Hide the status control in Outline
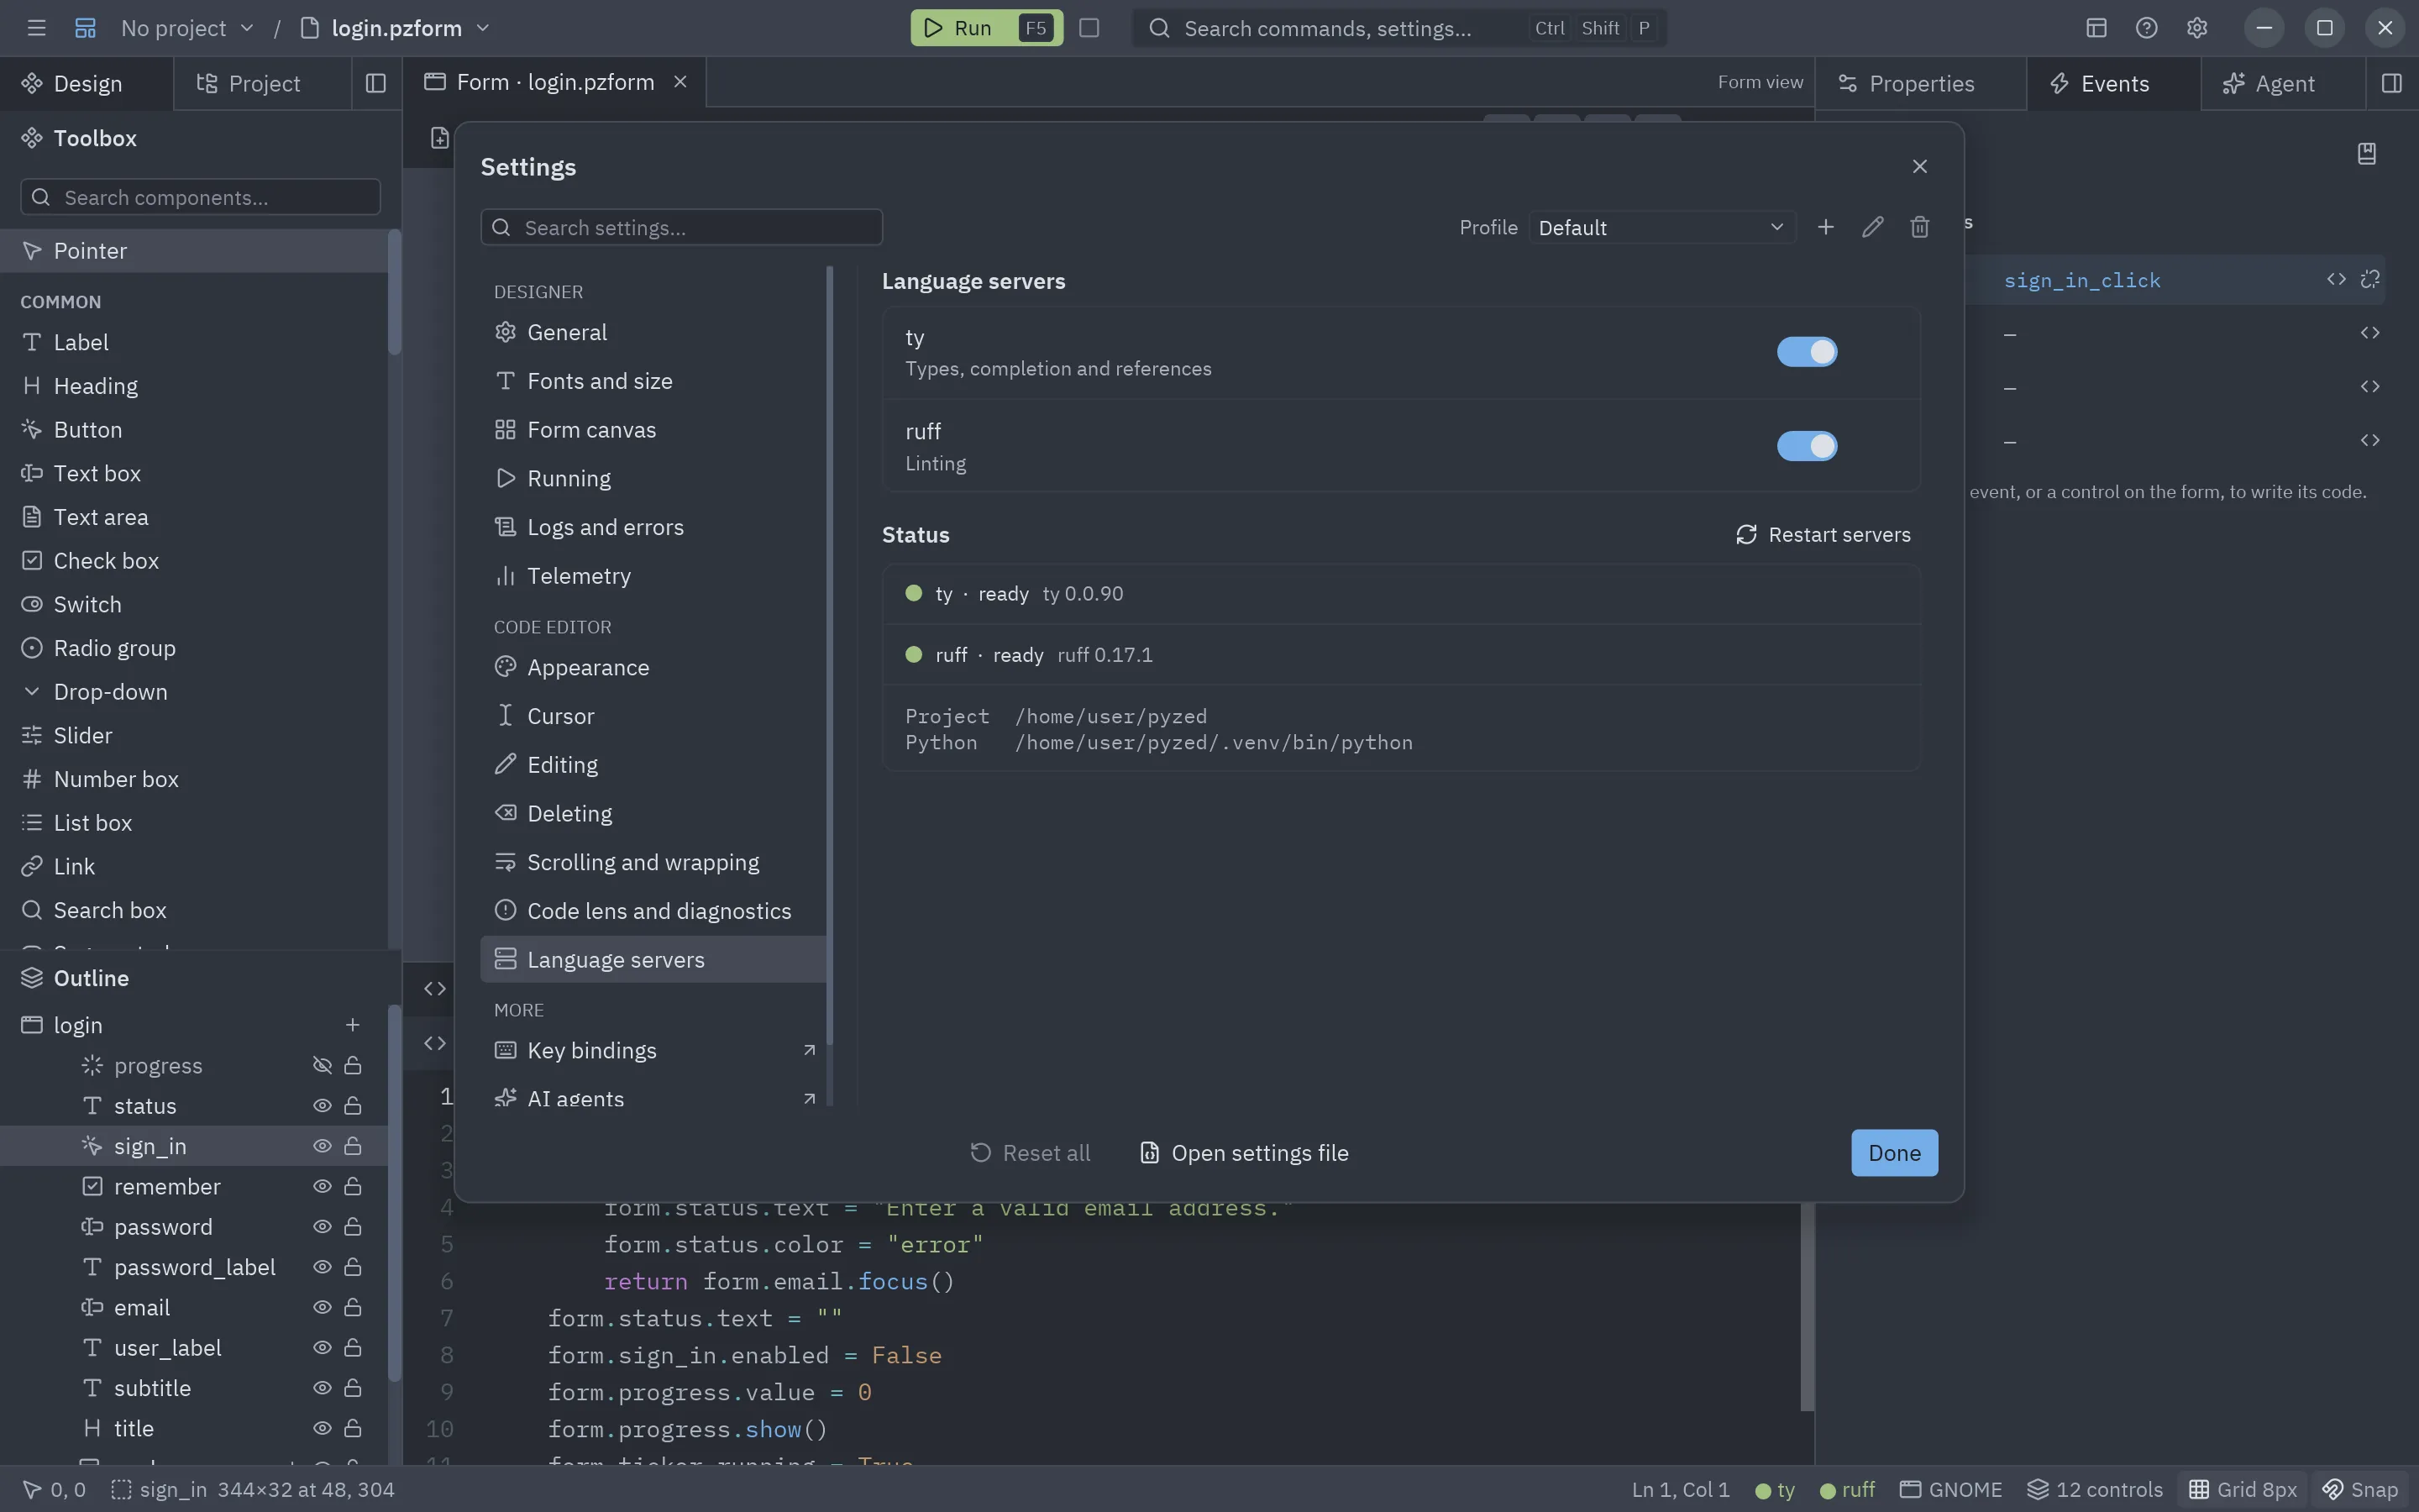The image size is (2419, 1512). [x=322, y=1106]
